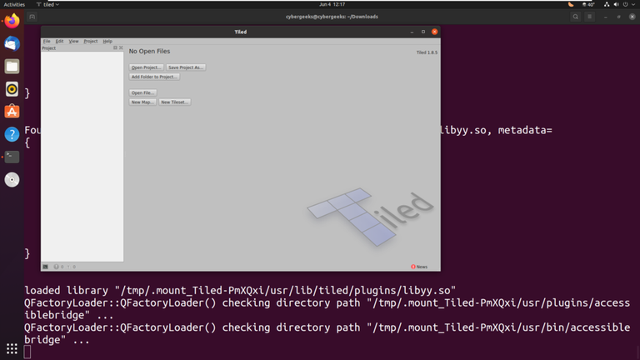Open the terminal hamburger menu

589,17
